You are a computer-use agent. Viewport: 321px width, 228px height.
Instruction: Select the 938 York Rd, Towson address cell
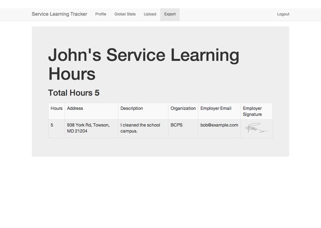91,129
